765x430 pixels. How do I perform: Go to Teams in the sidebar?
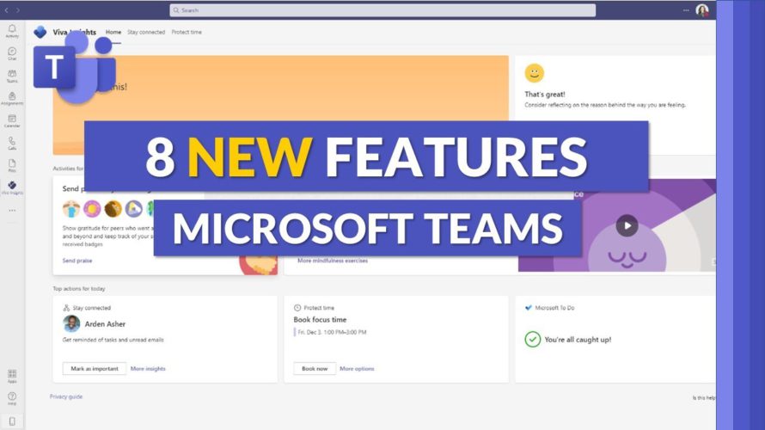click(12, 77)
